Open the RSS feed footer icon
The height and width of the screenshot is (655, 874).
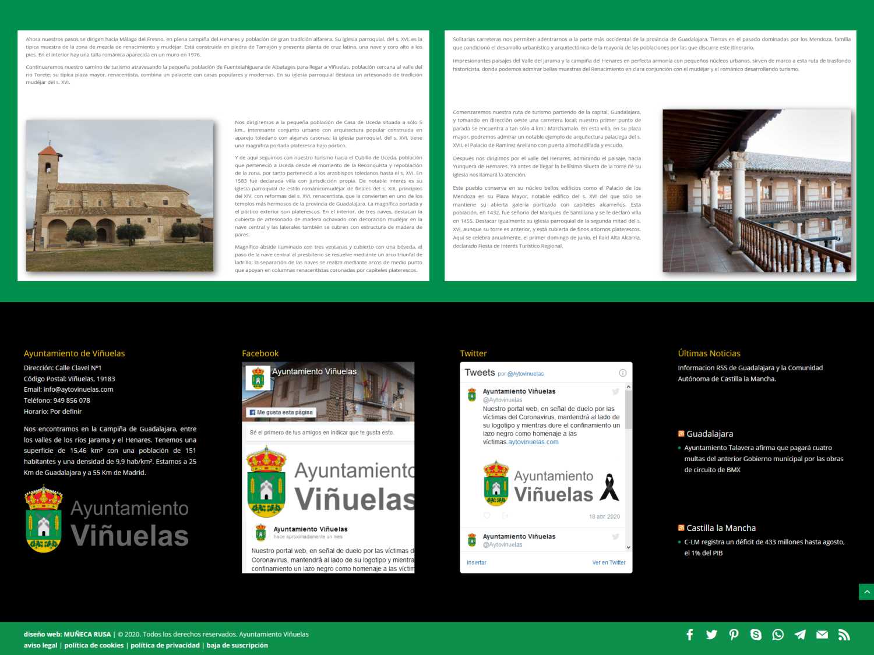tap(844, 635)
